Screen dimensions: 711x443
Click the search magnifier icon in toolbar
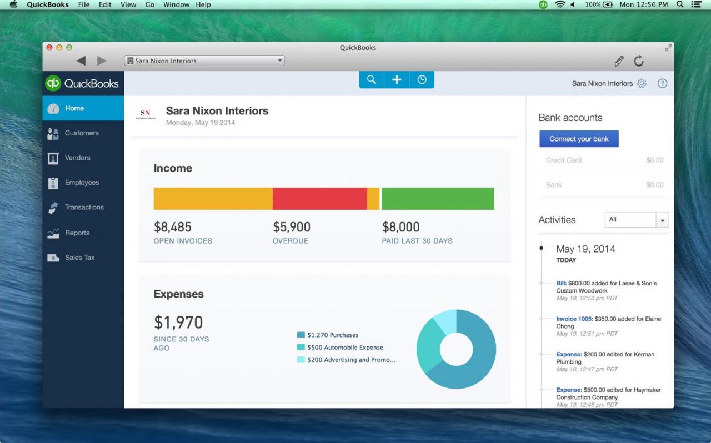coord(372,80)
